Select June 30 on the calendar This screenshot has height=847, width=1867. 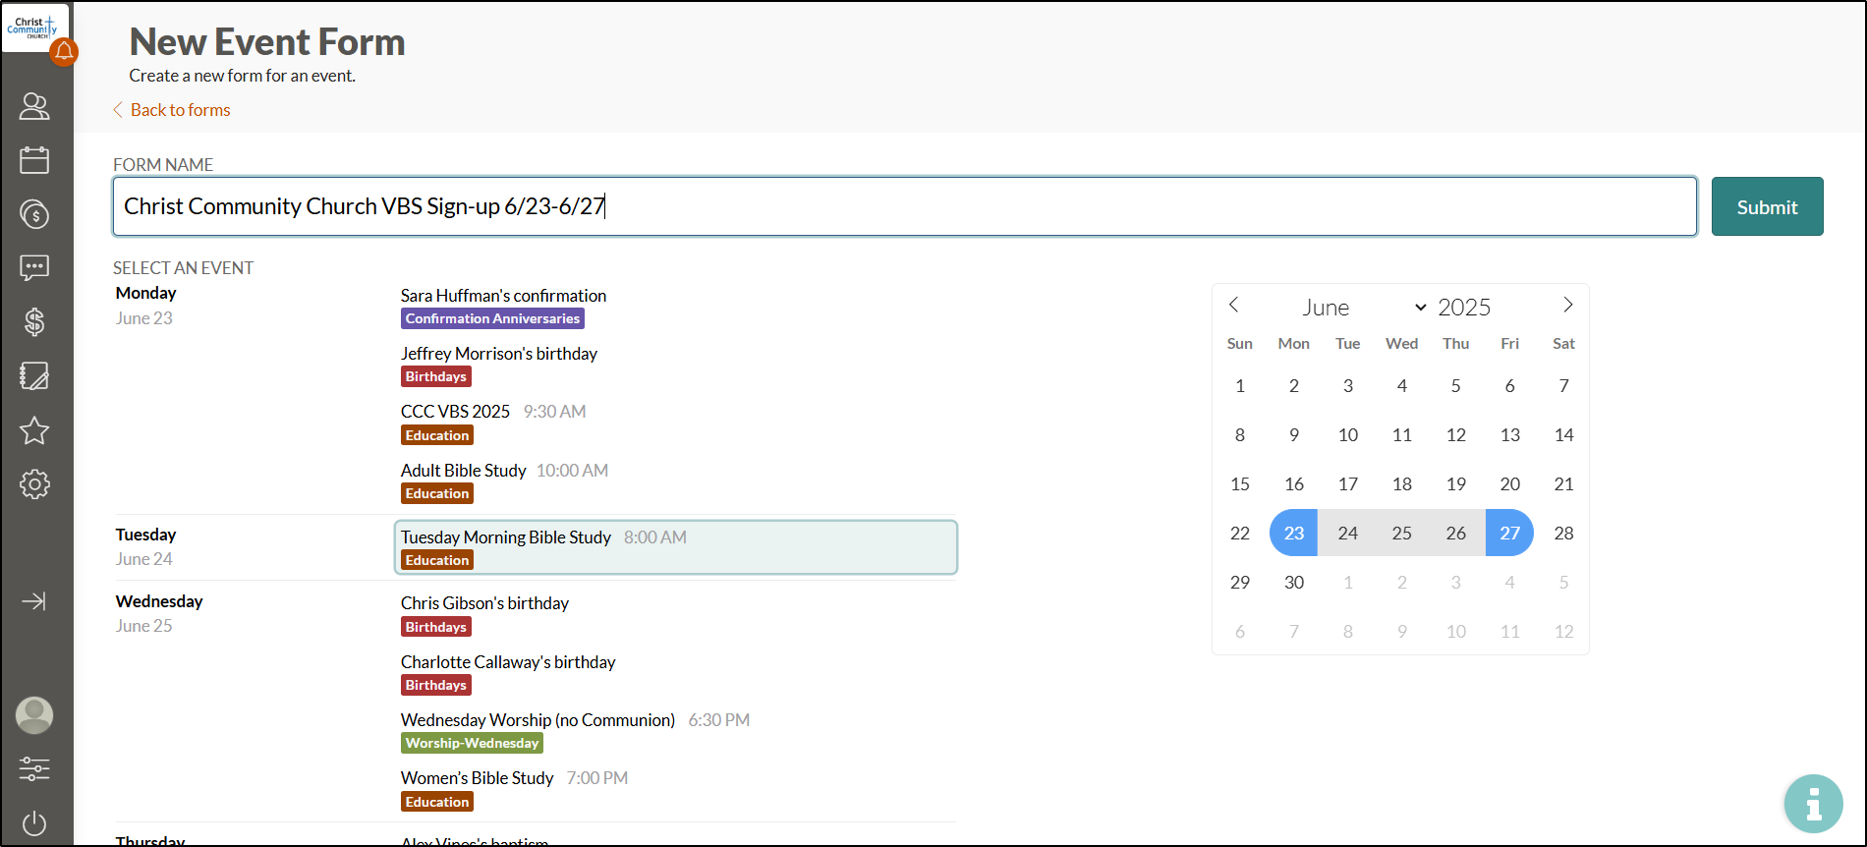pyautogui.click(x=1294, y=583)
